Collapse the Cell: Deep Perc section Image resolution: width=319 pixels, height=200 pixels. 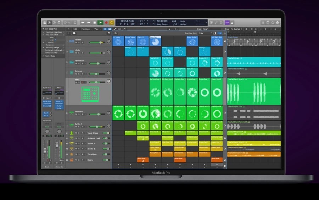[x=43, y=29]
